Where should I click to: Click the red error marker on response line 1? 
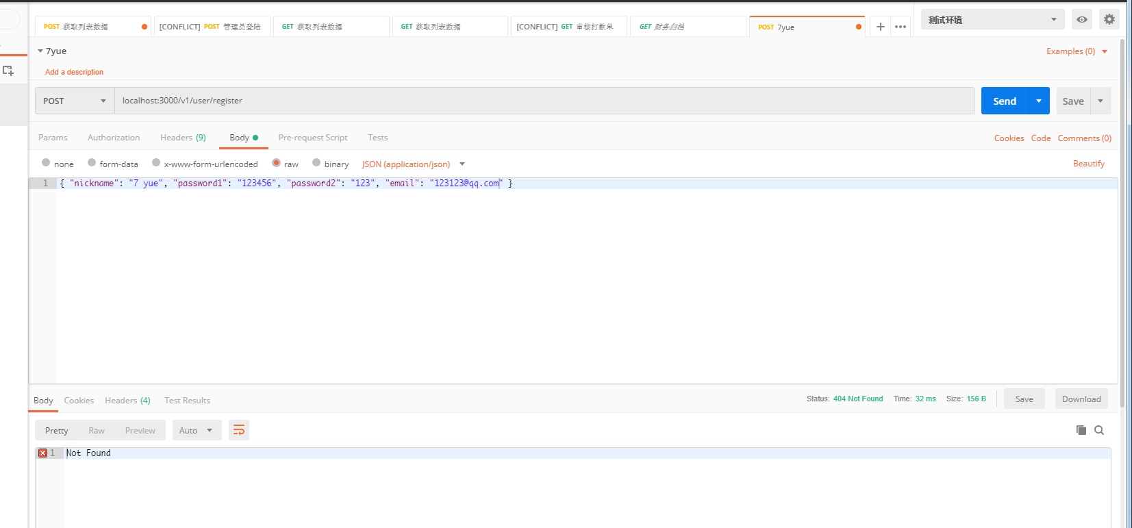[x=42, y=453]
